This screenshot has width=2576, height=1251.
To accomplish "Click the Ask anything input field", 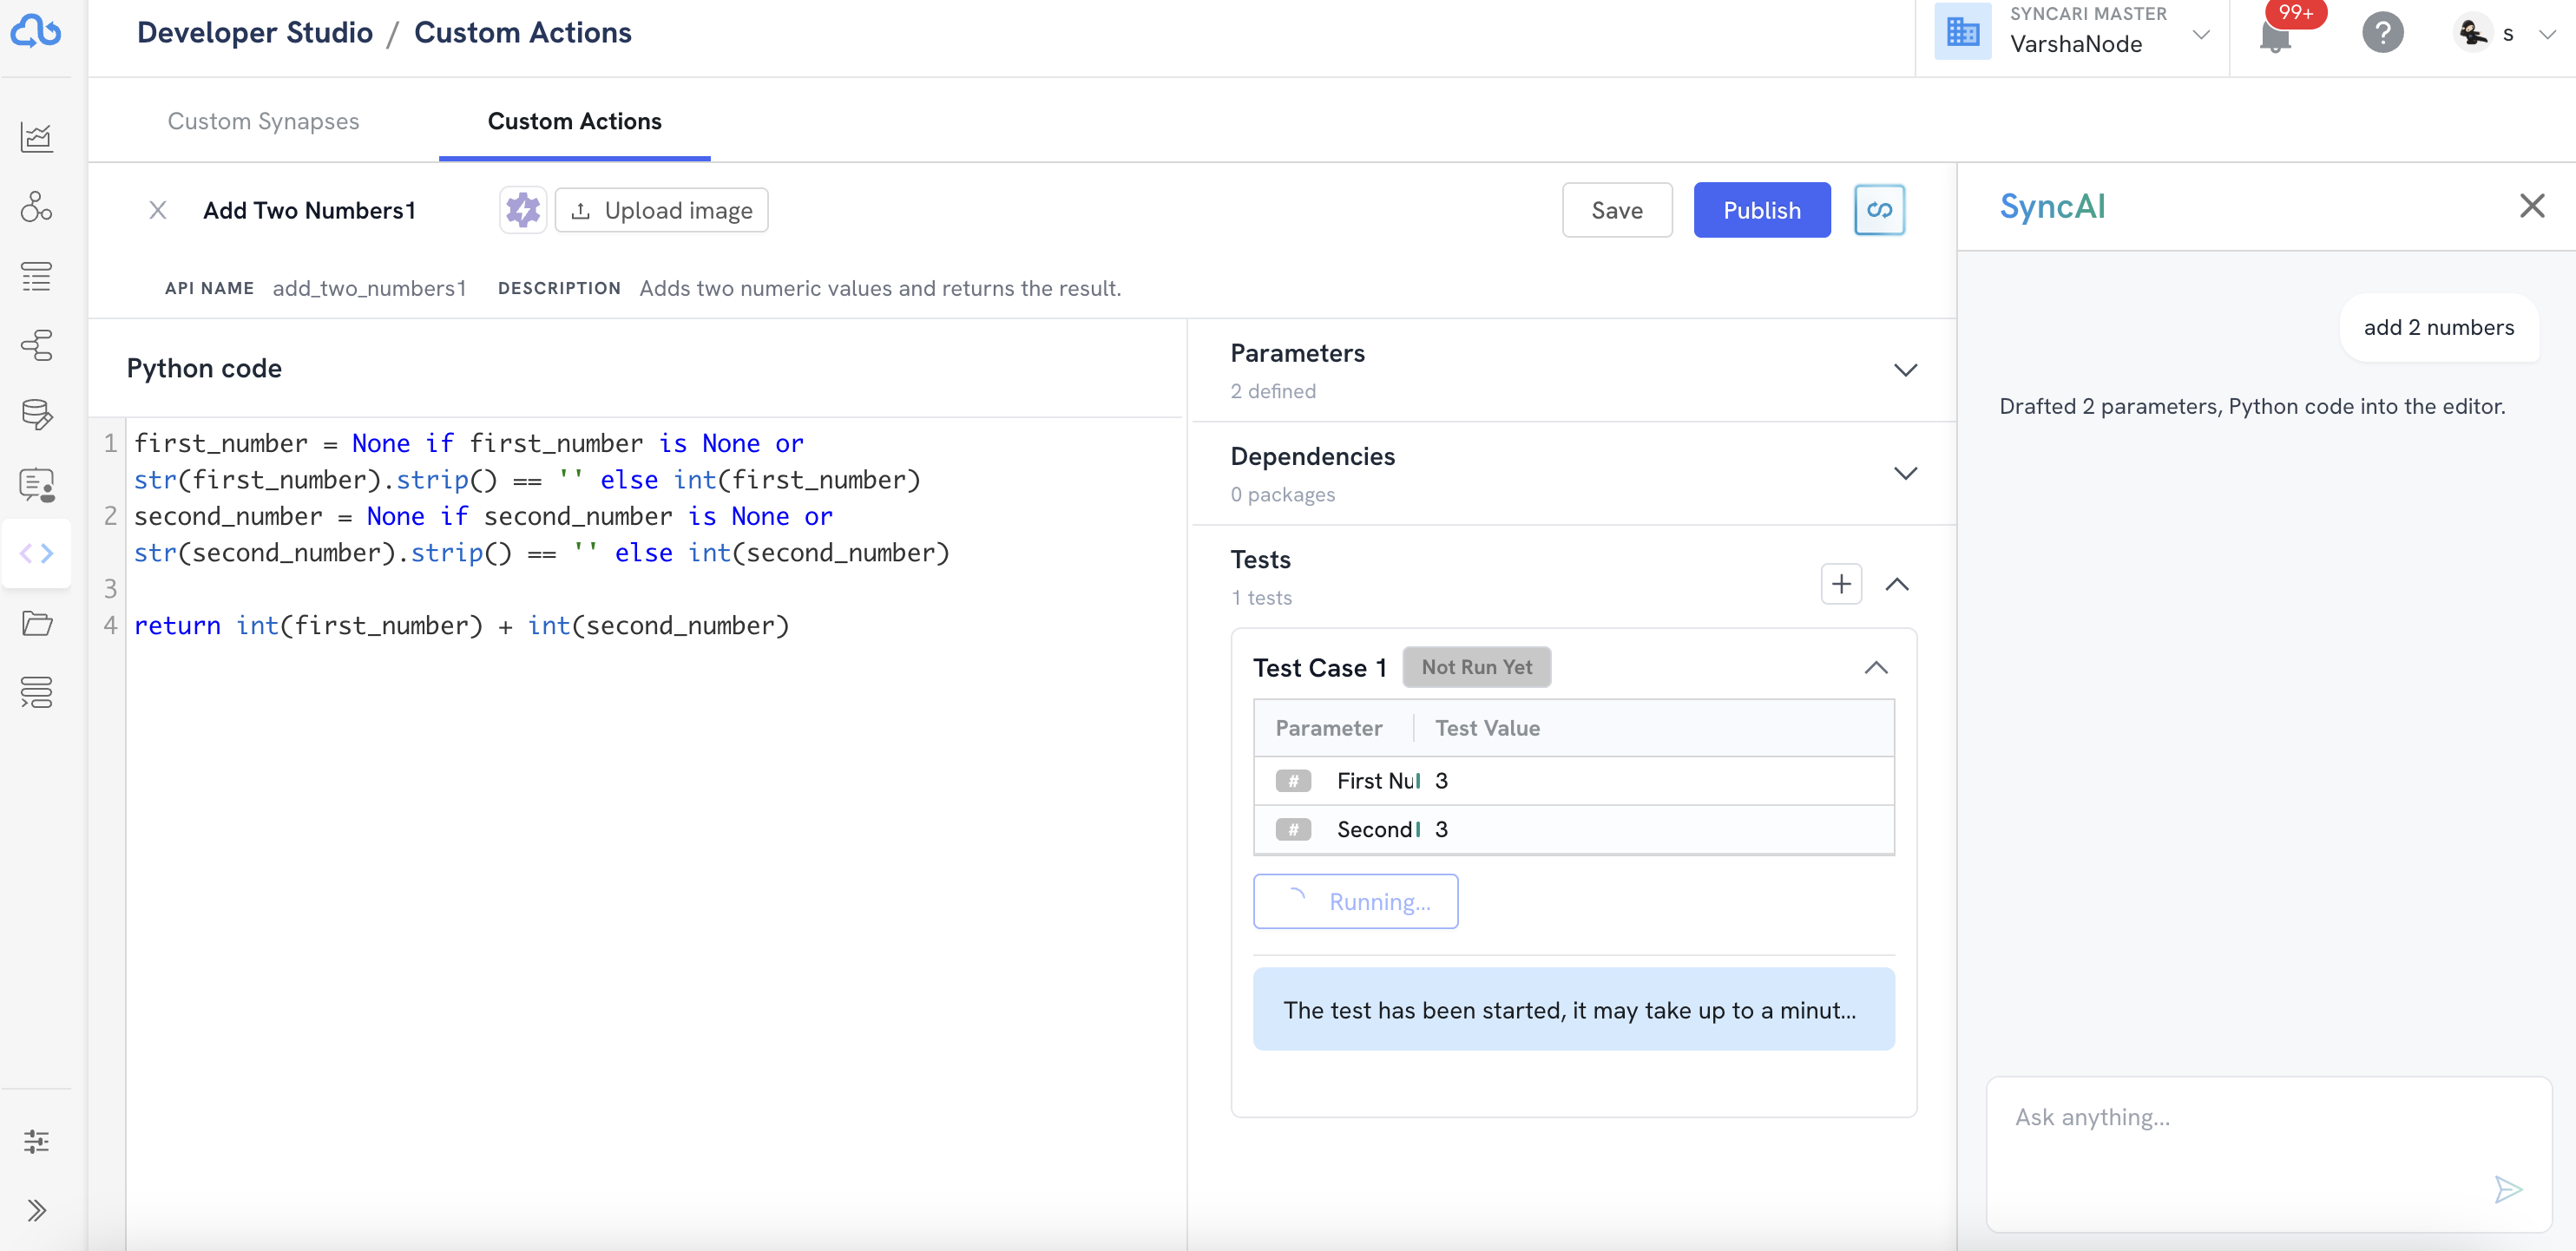I will (x=2267, y=1153).
